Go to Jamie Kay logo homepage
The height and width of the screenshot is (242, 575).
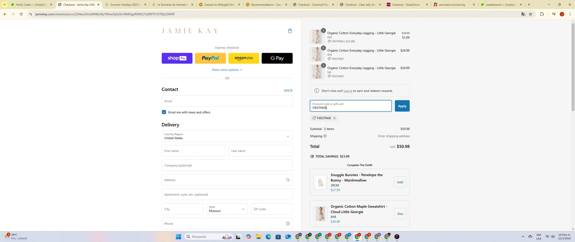[190, 31]
